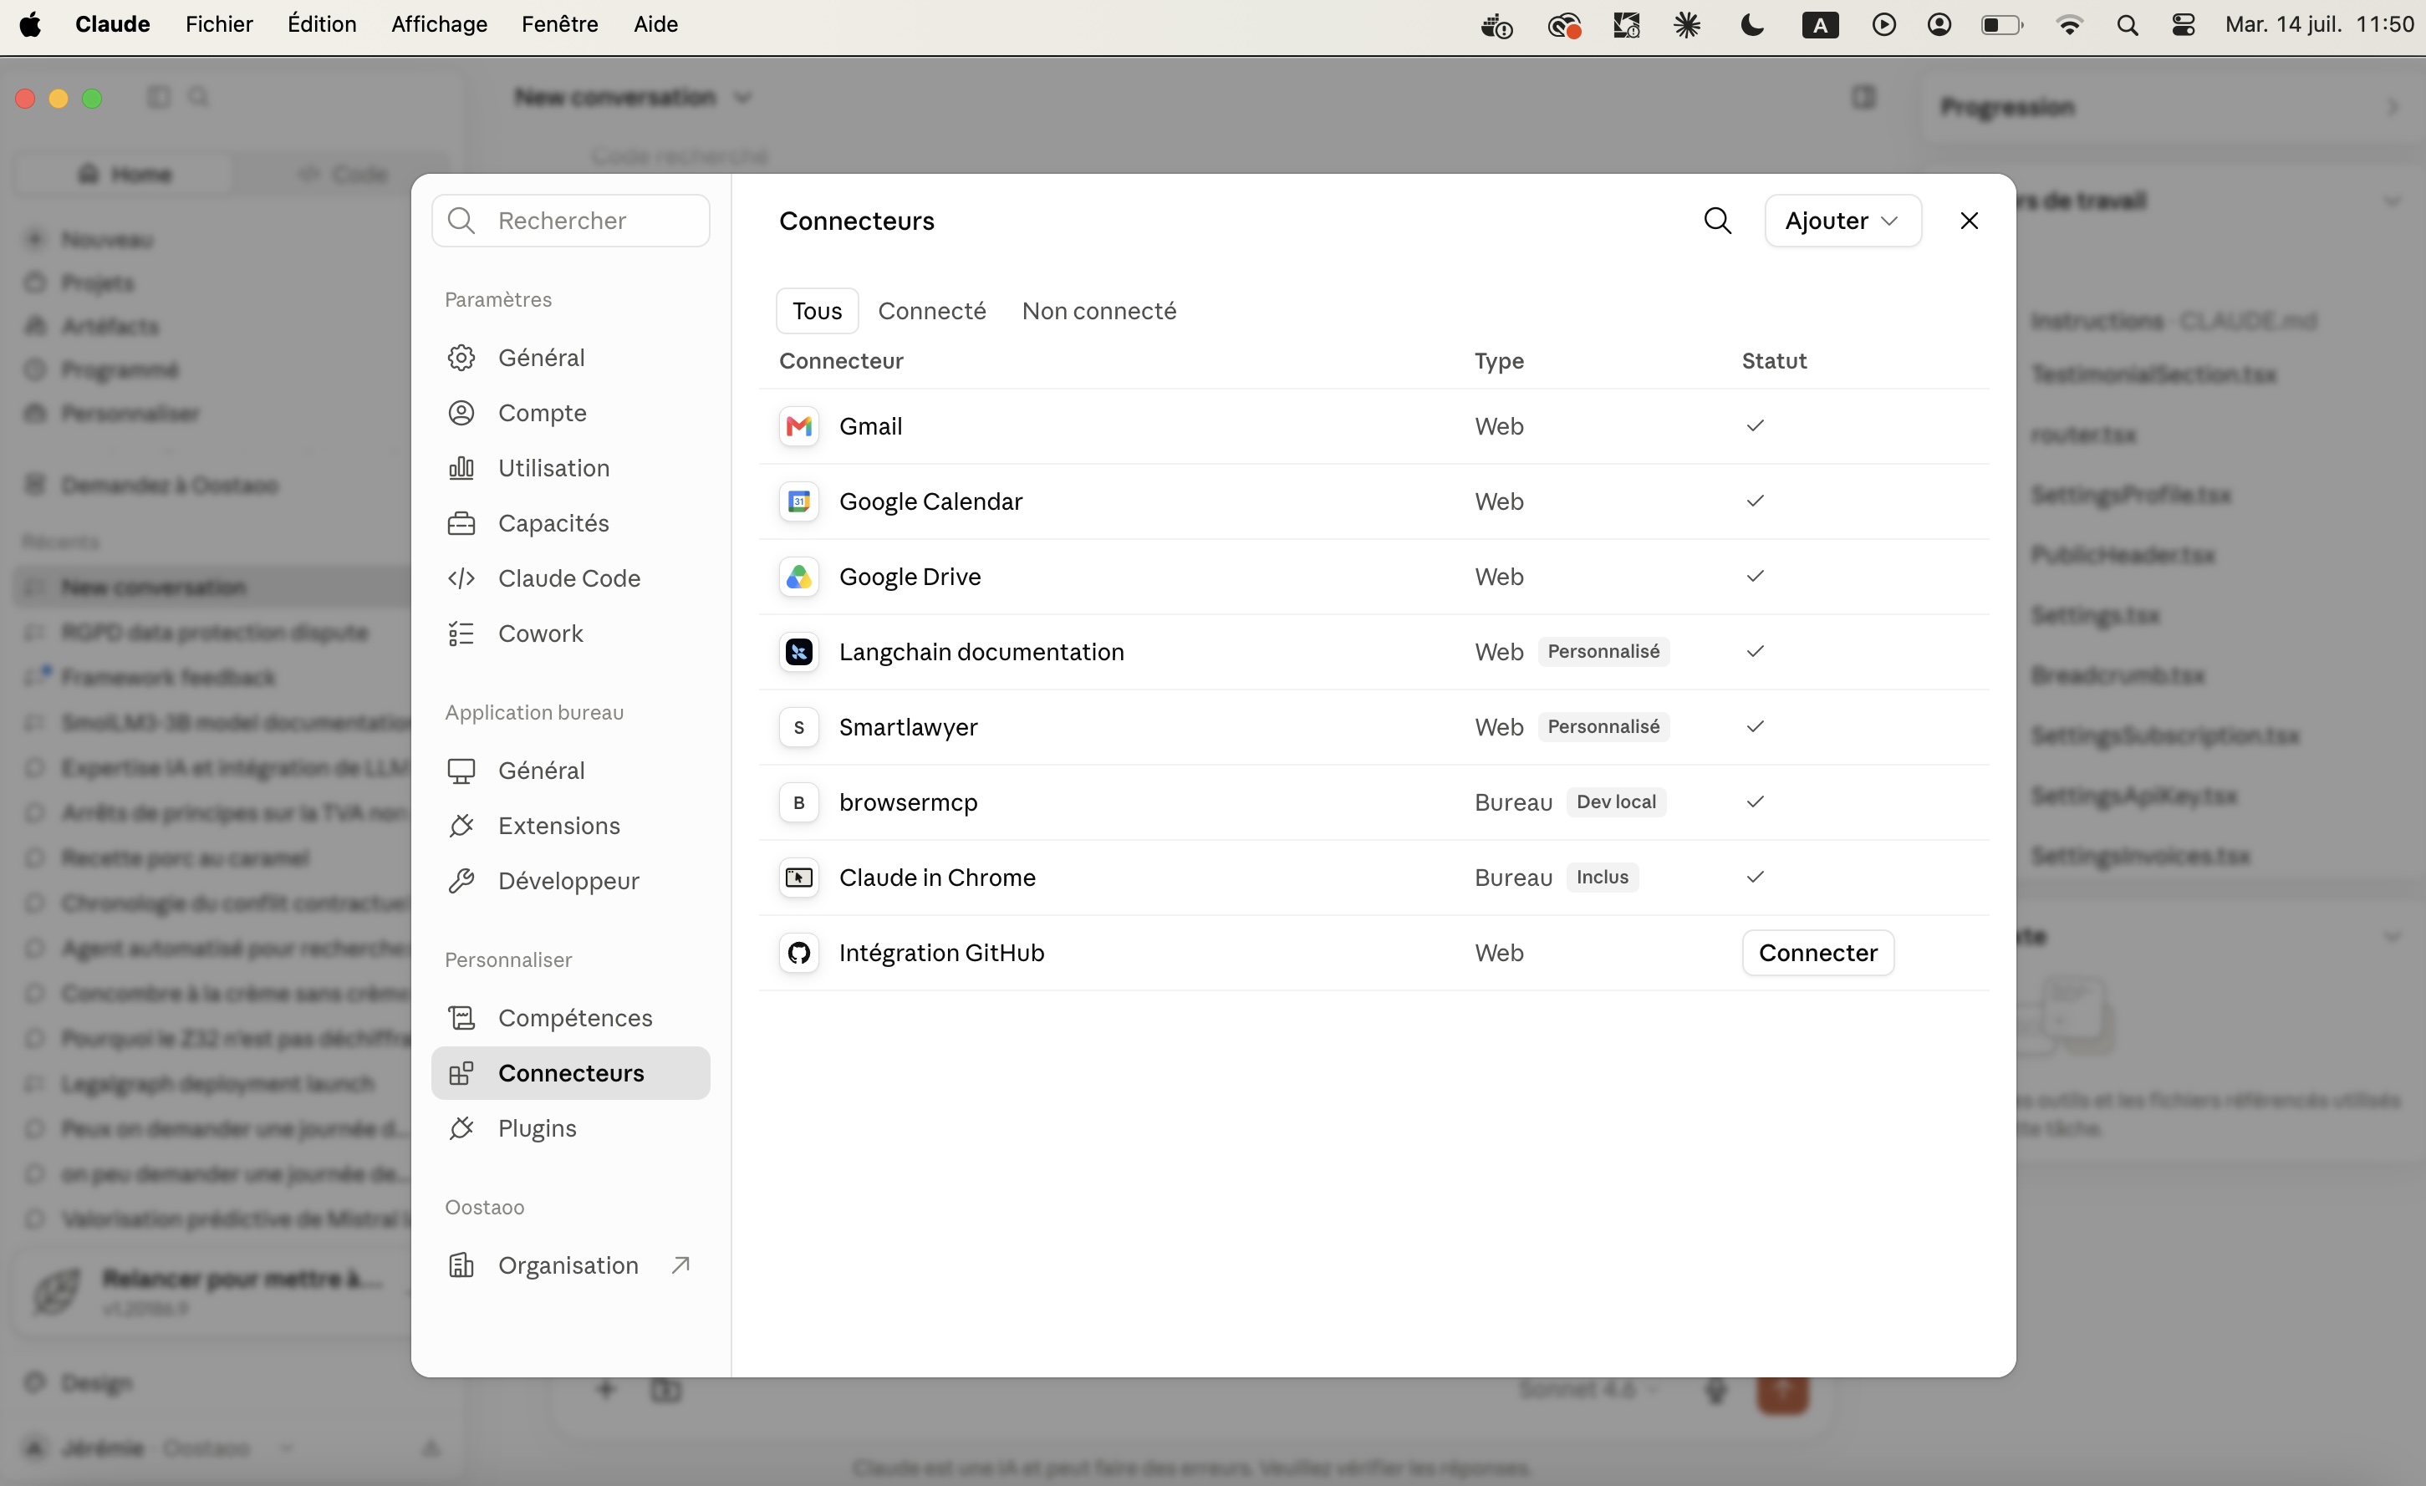Open the Organisation external link
2426x1486 pixels.
pos(570,1265)
